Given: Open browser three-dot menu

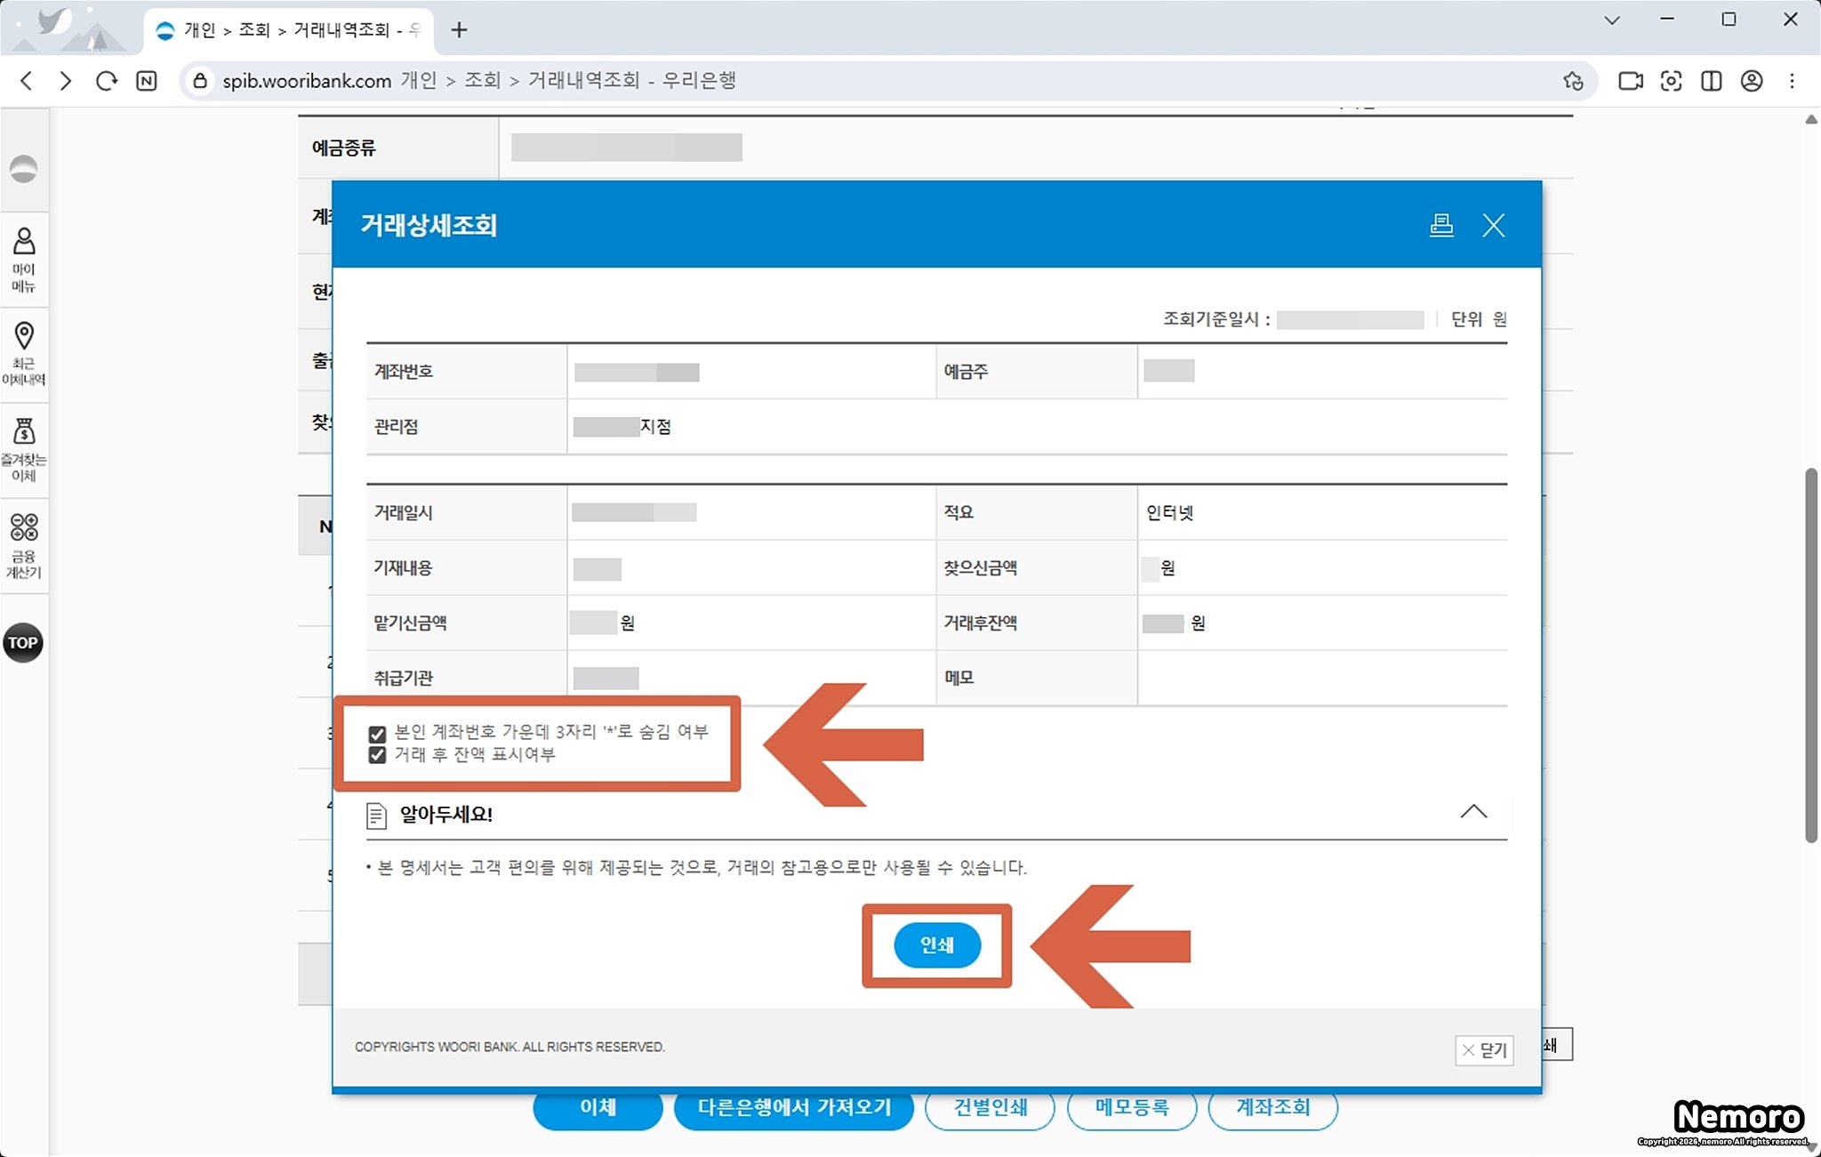Looking at the screenshot, I should (1792, 81).
